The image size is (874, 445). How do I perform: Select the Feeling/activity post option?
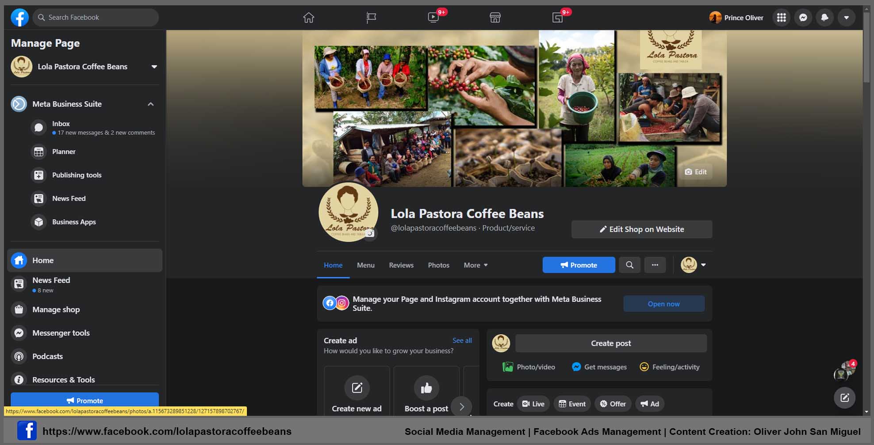[x=670, y=367]
